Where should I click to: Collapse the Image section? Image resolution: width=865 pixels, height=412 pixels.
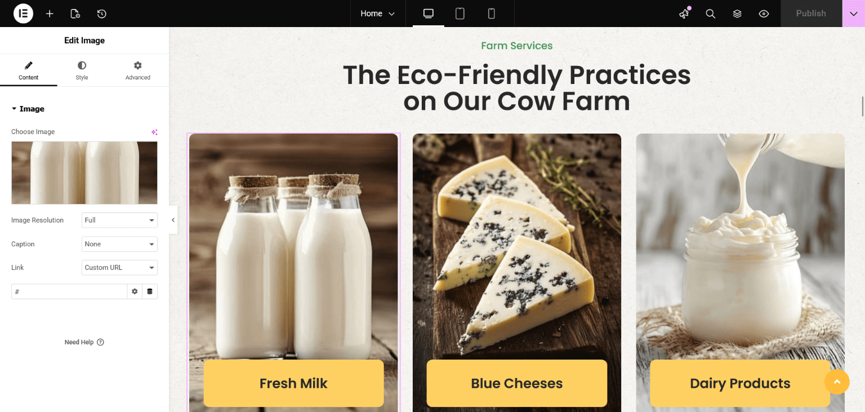pyautogui.click(x=28, y=109)
